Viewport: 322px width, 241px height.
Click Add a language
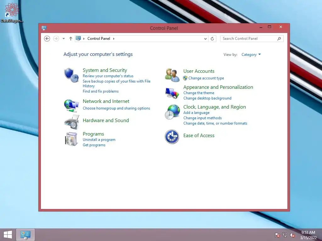tap(196, 113)
